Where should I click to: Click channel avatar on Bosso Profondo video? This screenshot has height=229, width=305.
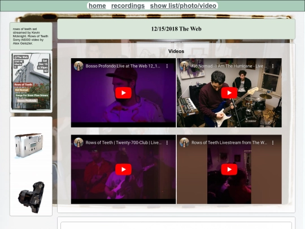pos(79,66)
